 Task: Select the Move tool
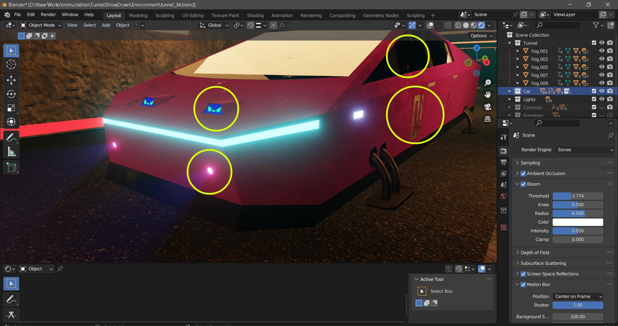(x=11, y=80)
